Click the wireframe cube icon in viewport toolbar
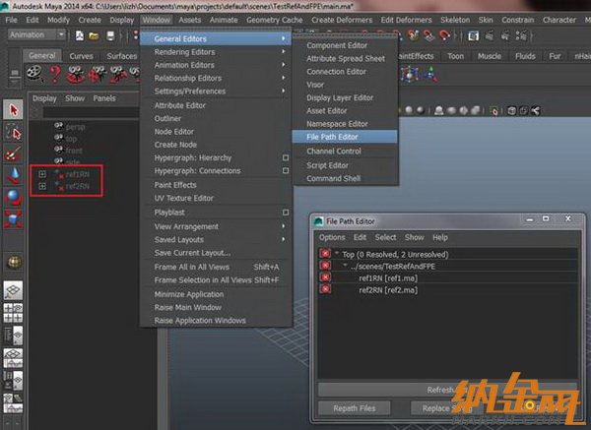591x430 pixels. (x=511, y=111)
